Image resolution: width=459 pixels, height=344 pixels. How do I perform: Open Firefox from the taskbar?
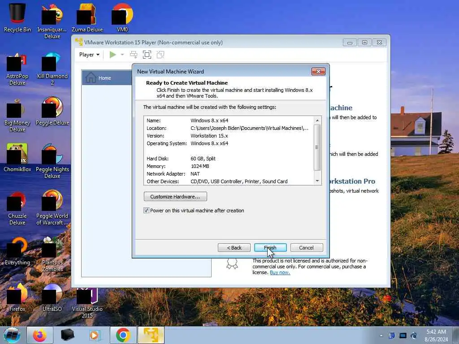click(x=40, y=335)
